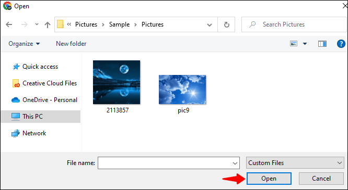
Task: Expand address bar path history chevron
Action: point(210,25)
